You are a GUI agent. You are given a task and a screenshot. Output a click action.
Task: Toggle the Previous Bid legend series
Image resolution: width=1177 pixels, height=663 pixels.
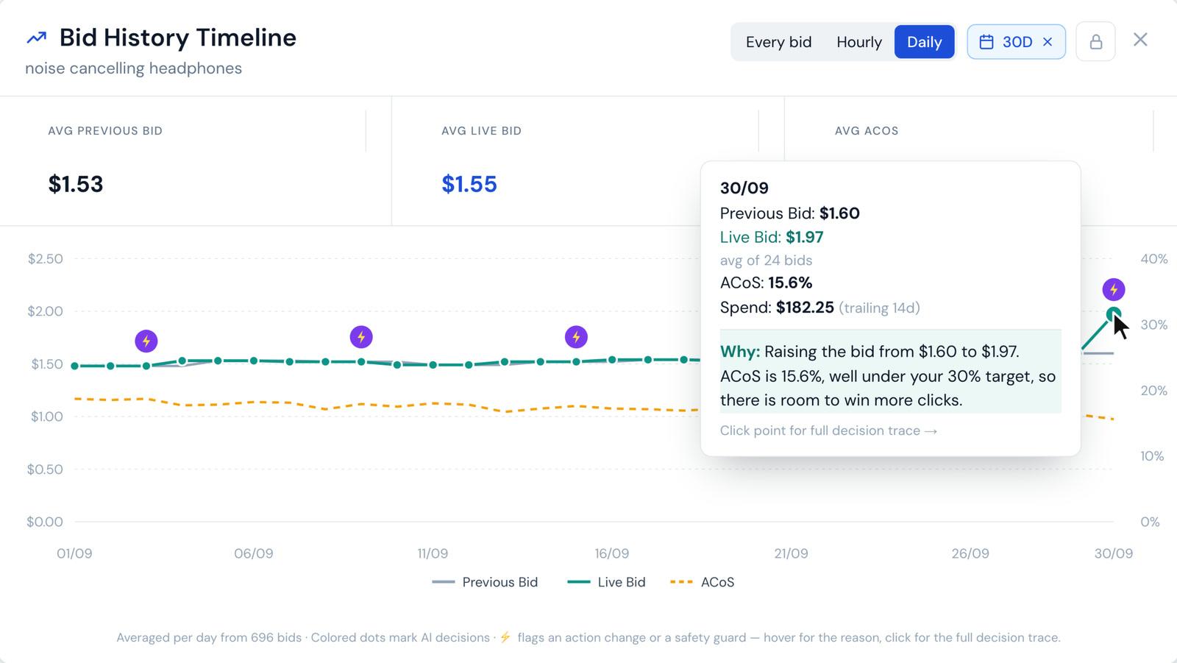point(485,582)
